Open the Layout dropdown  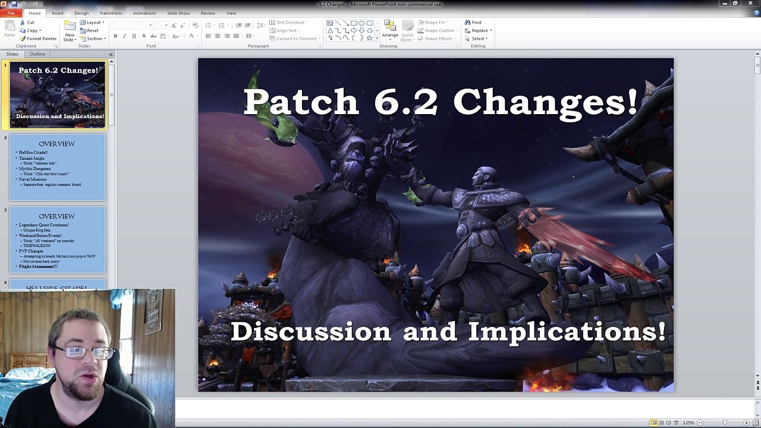(92, 23)
